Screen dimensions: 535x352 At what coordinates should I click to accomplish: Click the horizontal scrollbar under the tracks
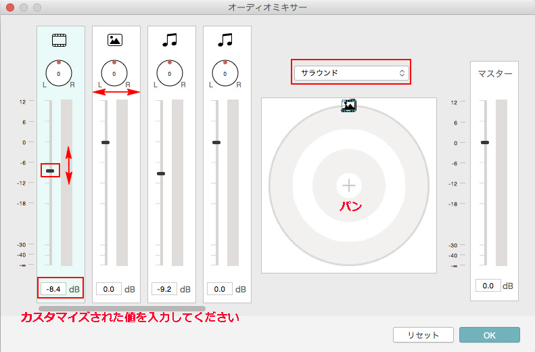coord(122,308)
